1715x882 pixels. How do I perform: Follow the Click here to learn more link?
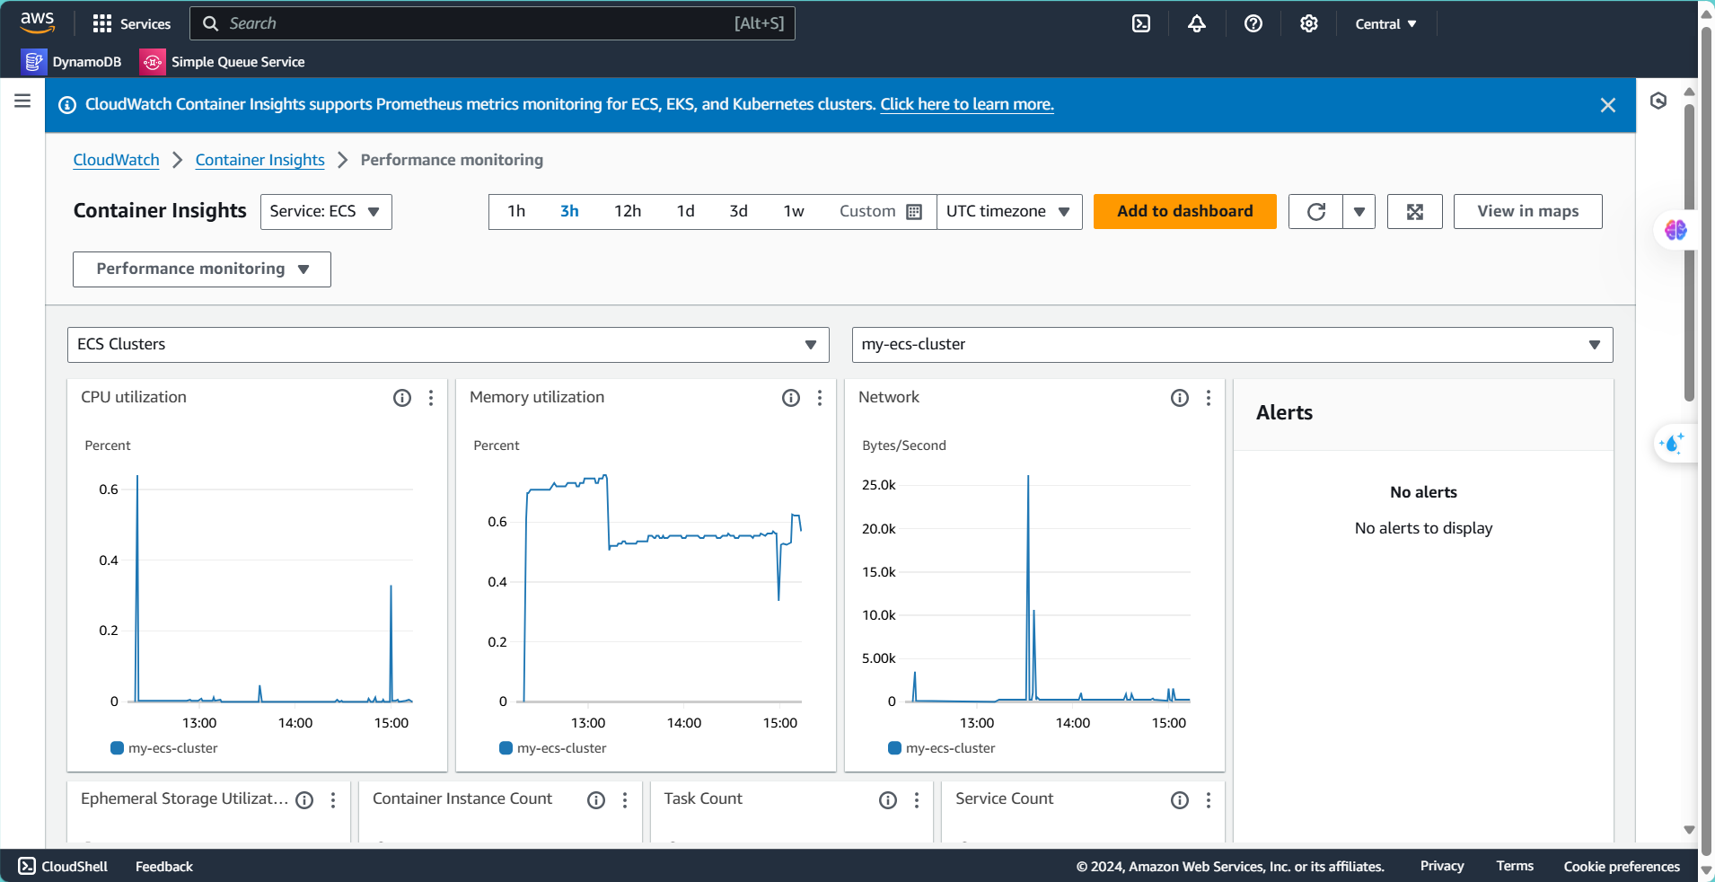click(967, 104)
